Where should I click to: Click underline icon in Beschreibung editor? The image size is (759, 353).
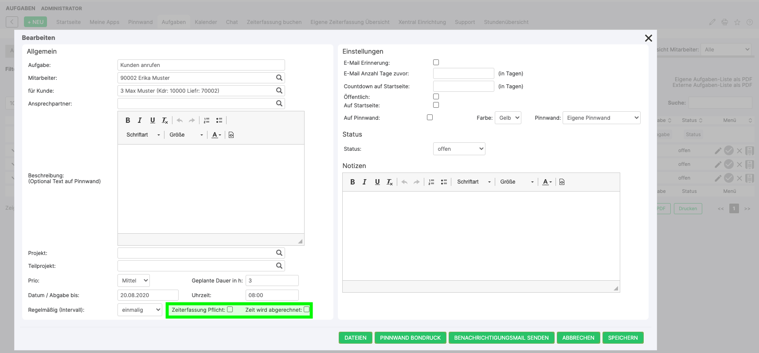(x=153, y=120)
